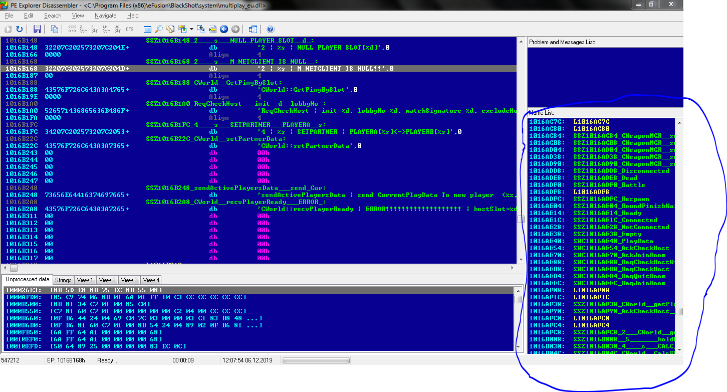Image resolution: width=727 pixels, height=392 pixels.
Task: Select Name List entry SSZ1016AE14_Ready
Action: click(x=601, y=213)
